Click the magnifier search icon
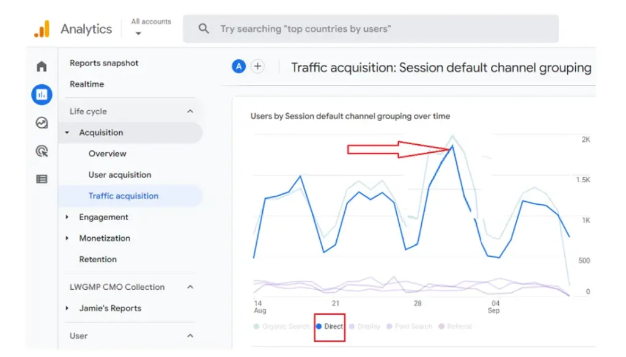 pos(204,29)
